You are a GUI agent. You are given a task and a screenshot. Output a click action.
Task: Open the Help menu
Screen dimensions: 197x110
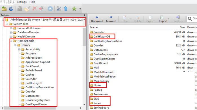pos(32,2)
